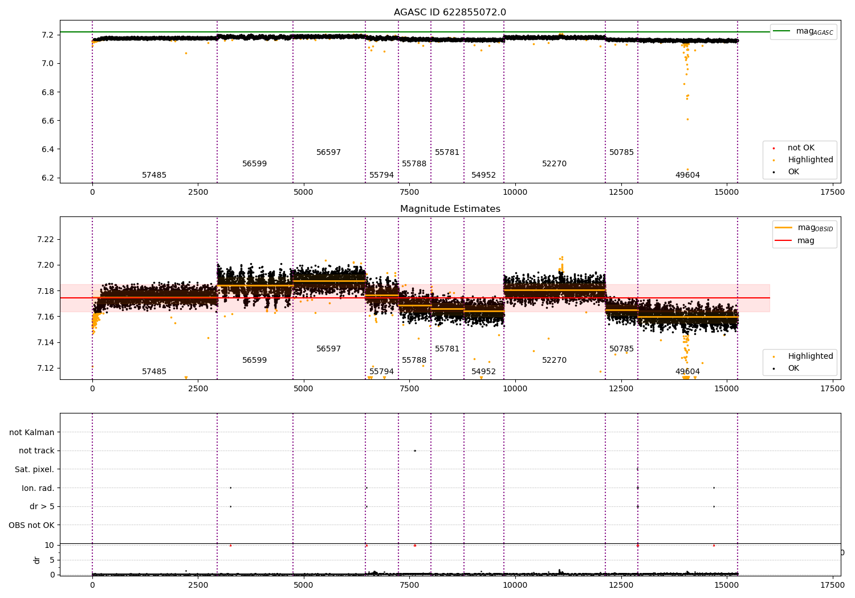This screenshot has width=855, height=598.
Task: Click the 'not Kalman' axis label
Action: [32, 432]
